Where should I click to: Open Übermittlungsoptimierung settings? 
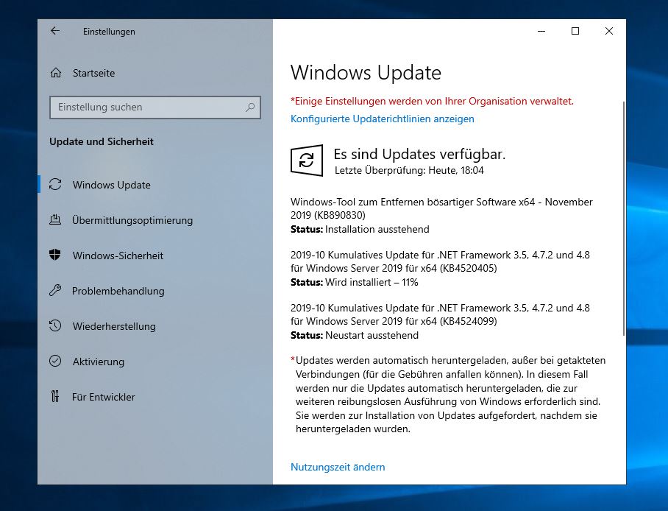(x=132, y=220)
